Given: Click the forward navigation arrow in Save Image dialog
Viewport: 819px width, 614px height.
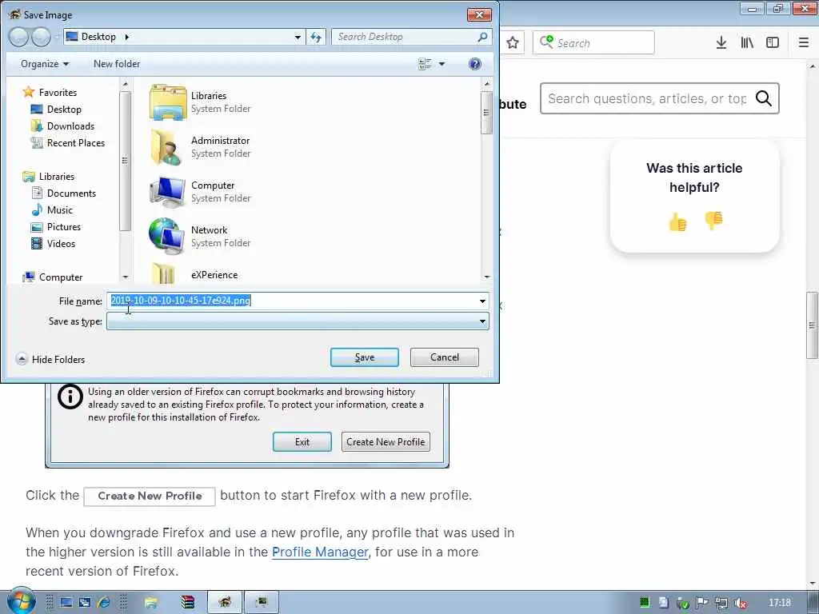Looking at the screenshot, I should coord(41,37).
